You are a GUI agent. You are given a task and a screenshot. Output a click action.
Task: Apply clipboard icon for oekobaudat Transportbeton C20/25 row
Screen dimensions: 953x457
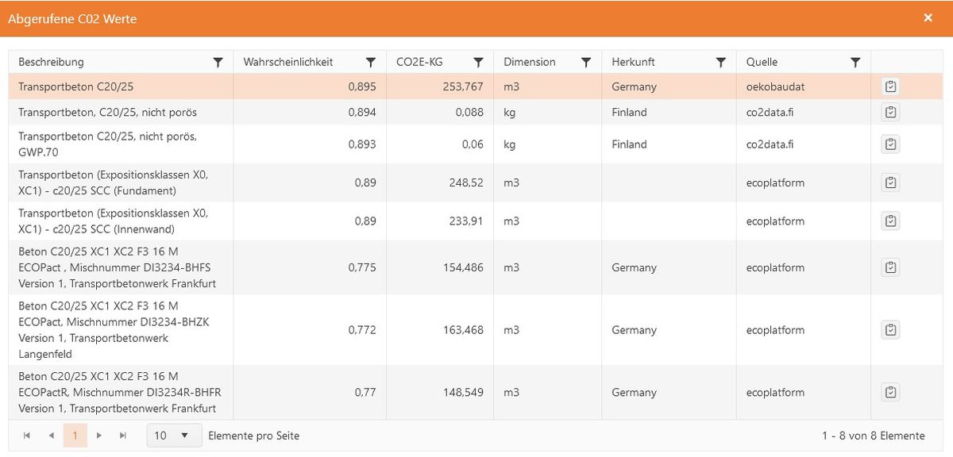pyautogui.click(x=890, y=86)
